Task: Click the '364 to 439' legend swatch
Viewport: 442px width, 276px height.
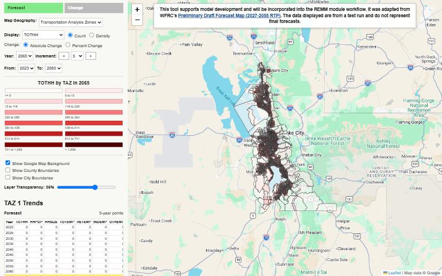Action: coord(33,123)
